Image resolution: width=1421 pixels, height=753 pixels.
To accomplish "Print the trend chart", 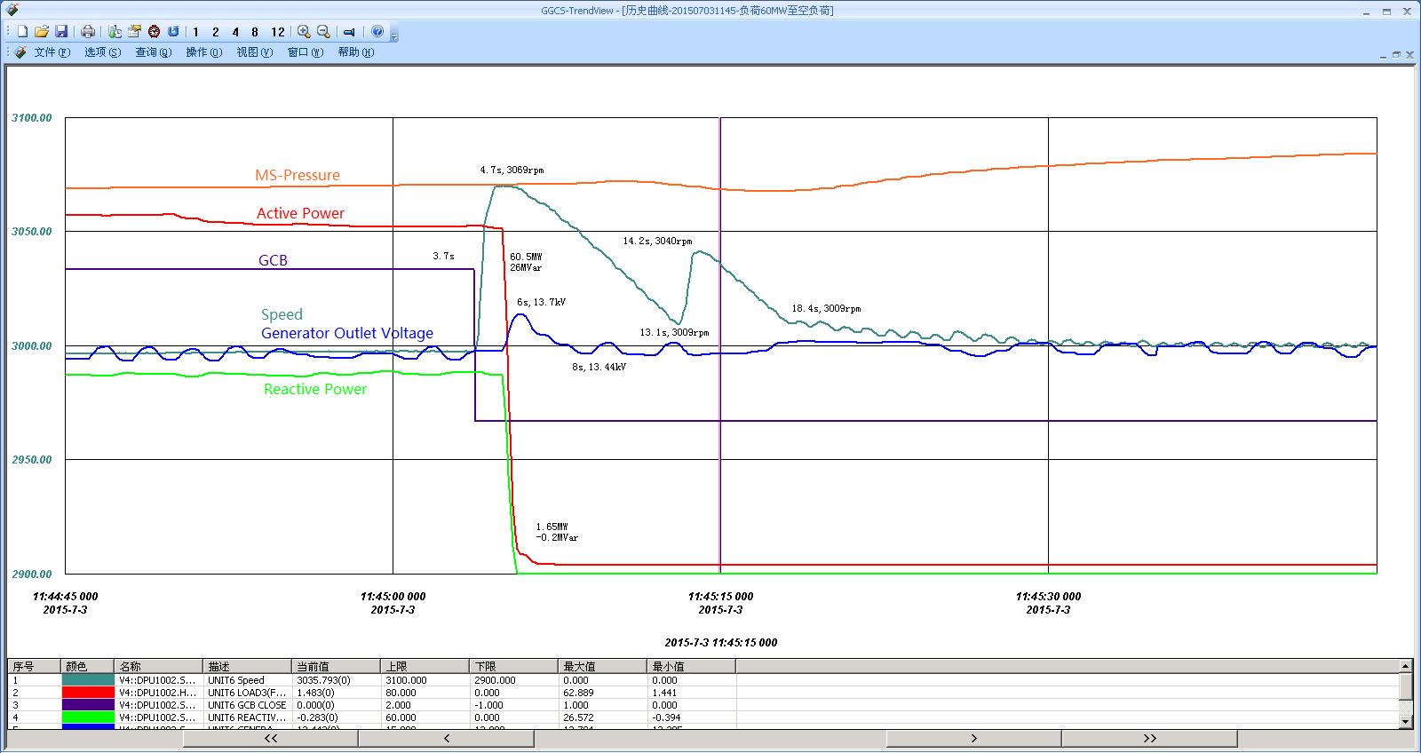I will coord(88,32).
